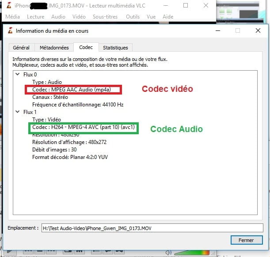Select 'Résolution d'affichage : 480x272' row
This screenshot has width=270, height=257.
pos(69,142)
